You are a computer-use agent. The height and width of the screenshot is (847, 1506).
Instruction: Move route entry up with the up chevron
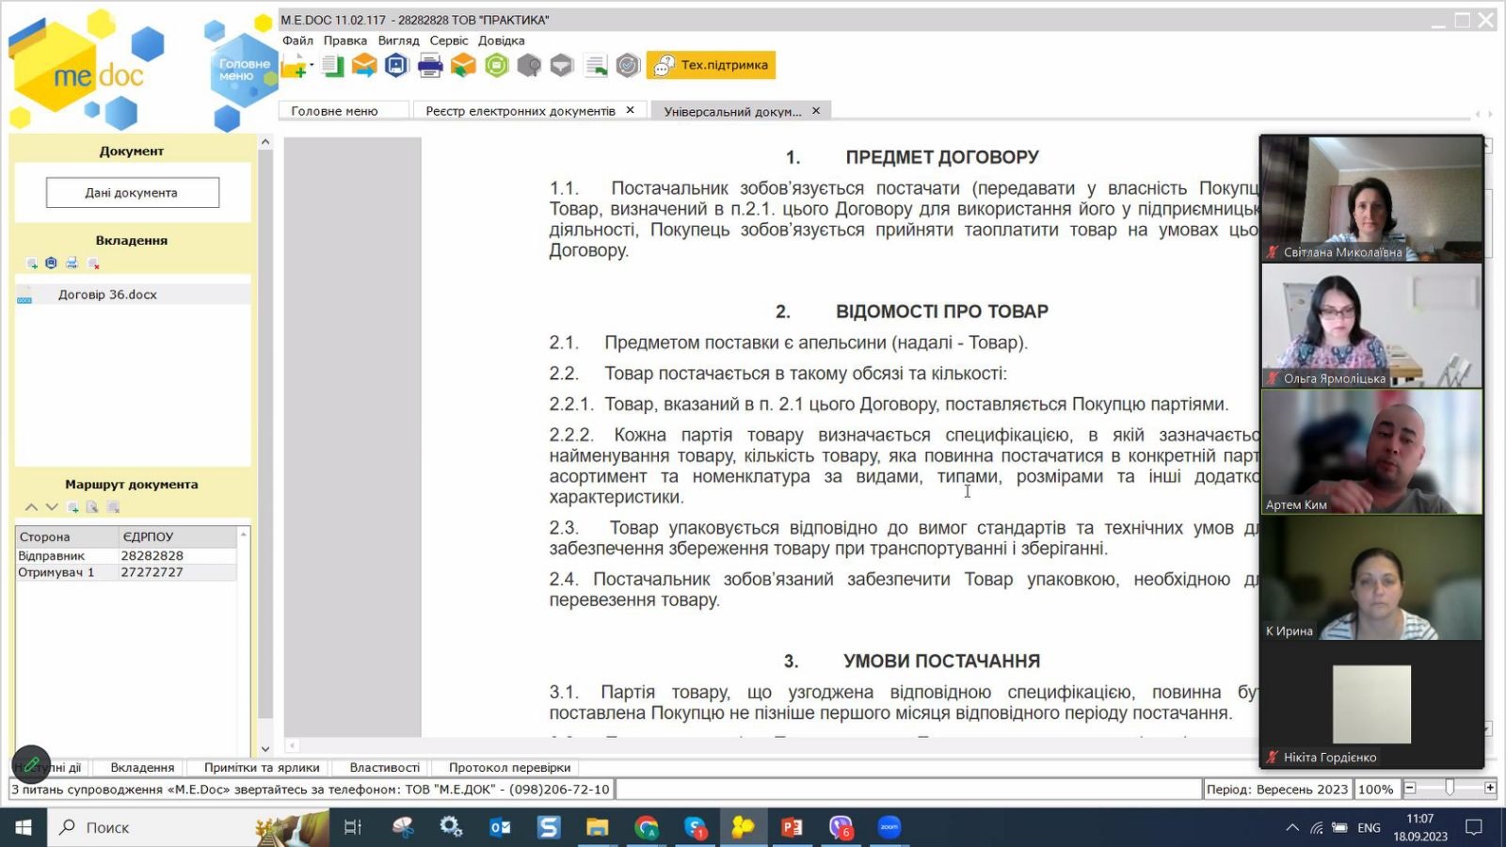click(x=31, y=507)
